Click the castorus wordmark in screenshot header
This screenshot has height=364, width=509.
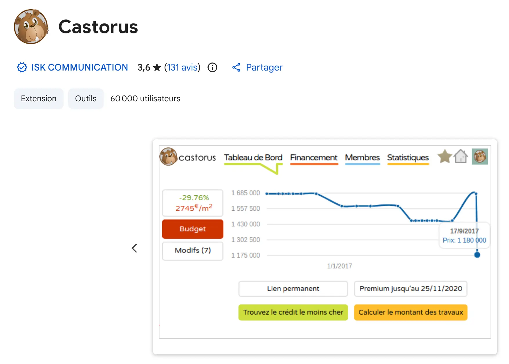pyautogui.click(x=197, y=158)
